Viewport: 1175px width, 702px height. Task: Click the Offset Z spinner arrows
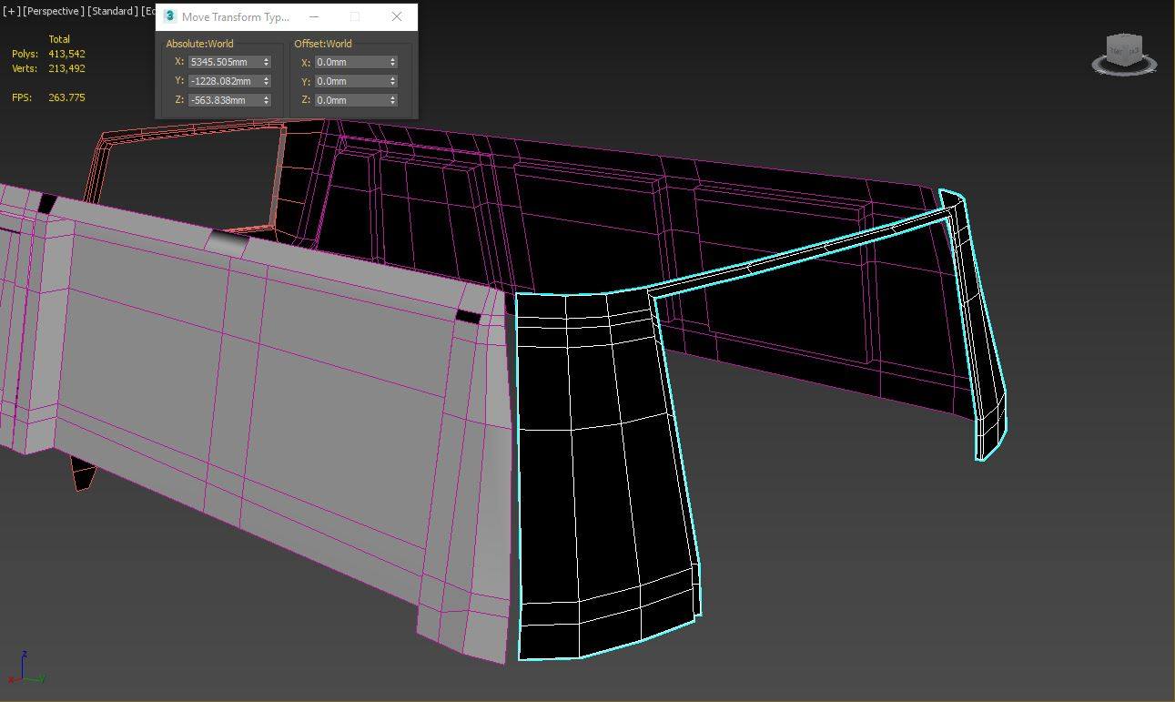392,100
